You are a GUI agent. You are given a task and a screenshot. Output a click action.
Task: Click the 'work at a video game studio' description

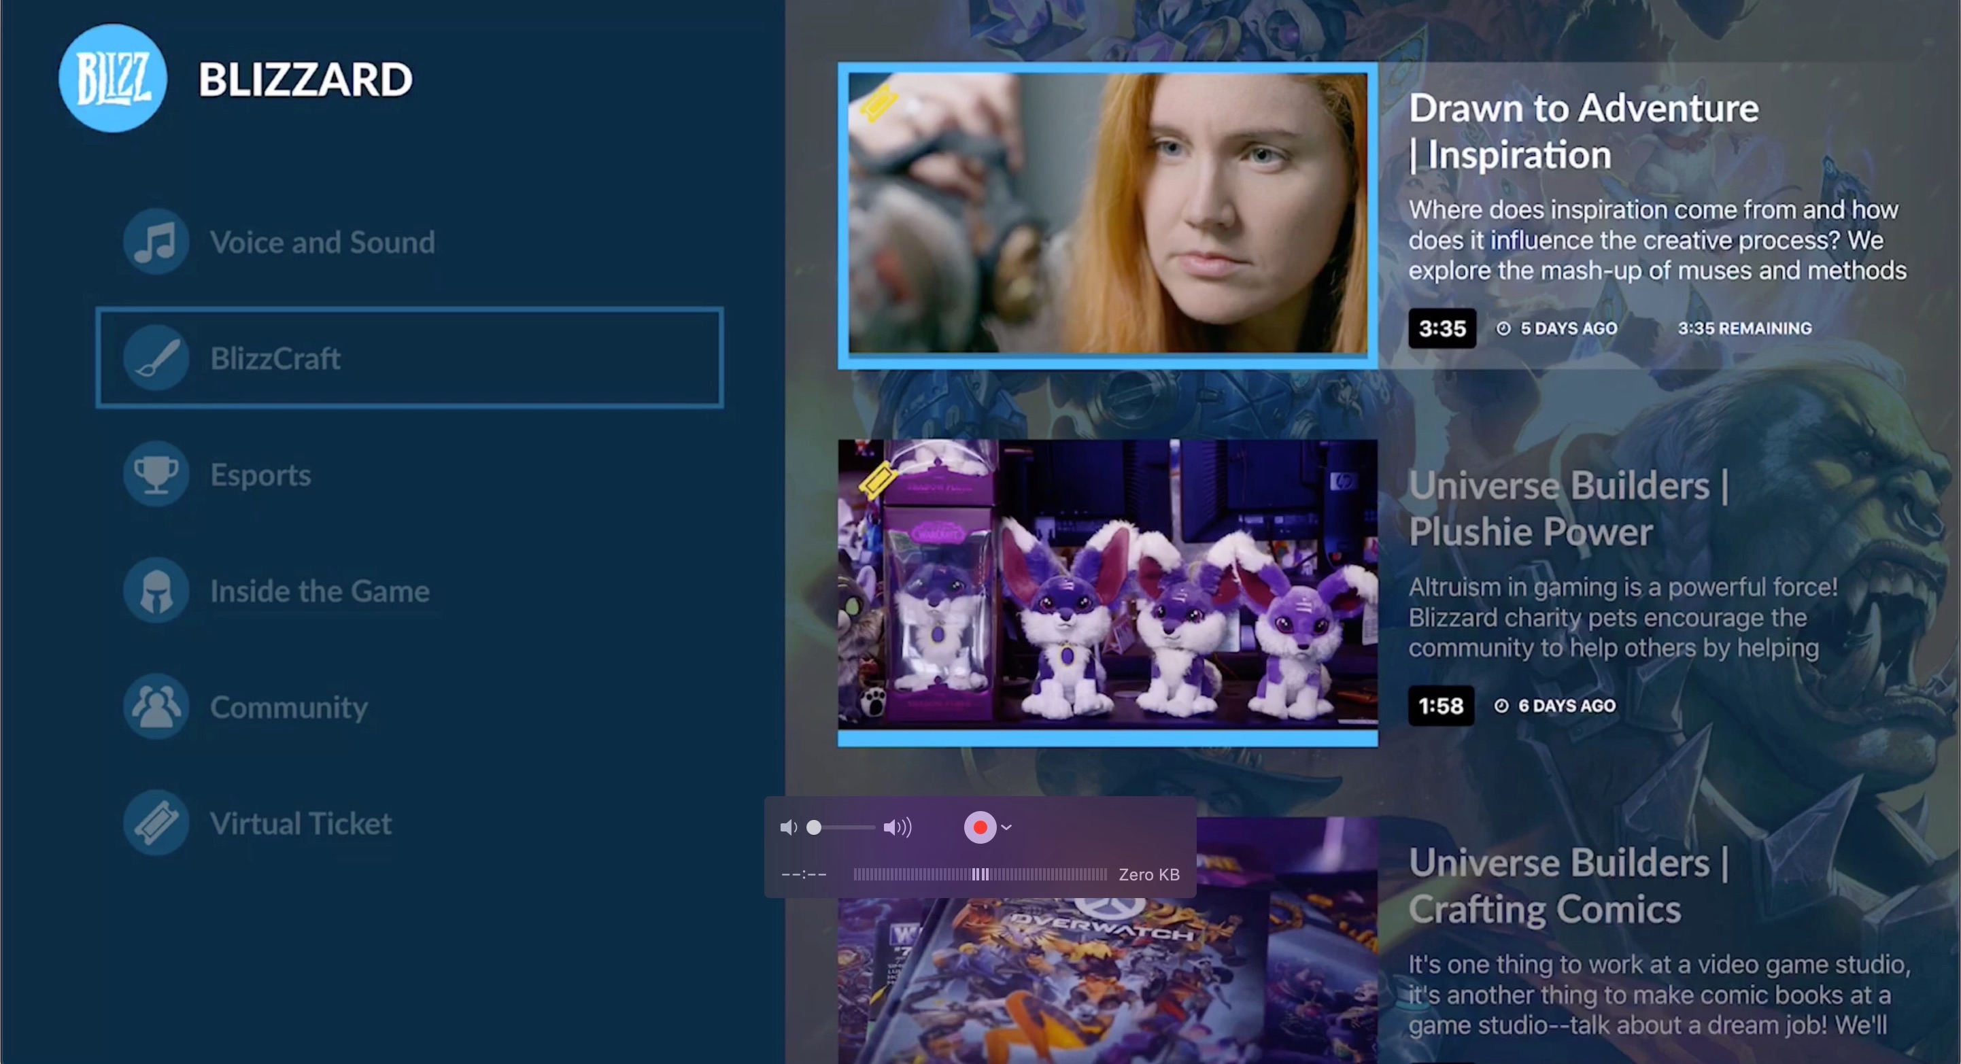pyautogui.click(x=1660, y=995)
